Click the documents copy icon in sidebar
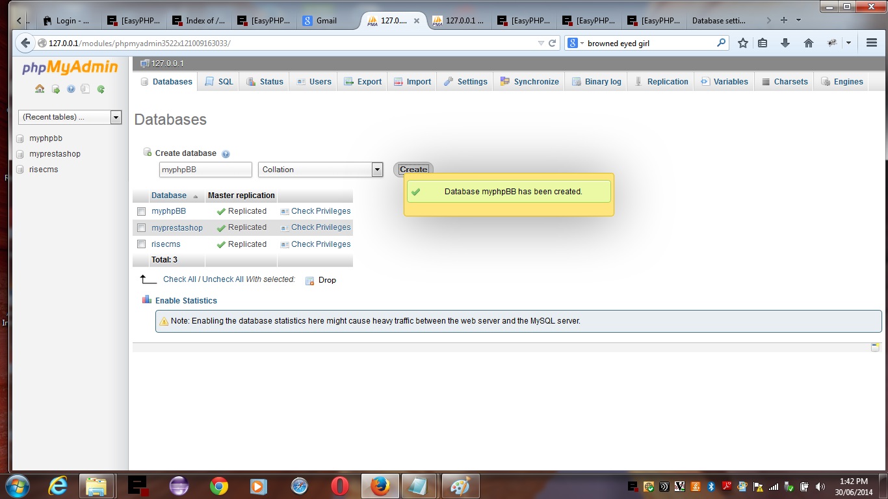 tap(85, 89)
